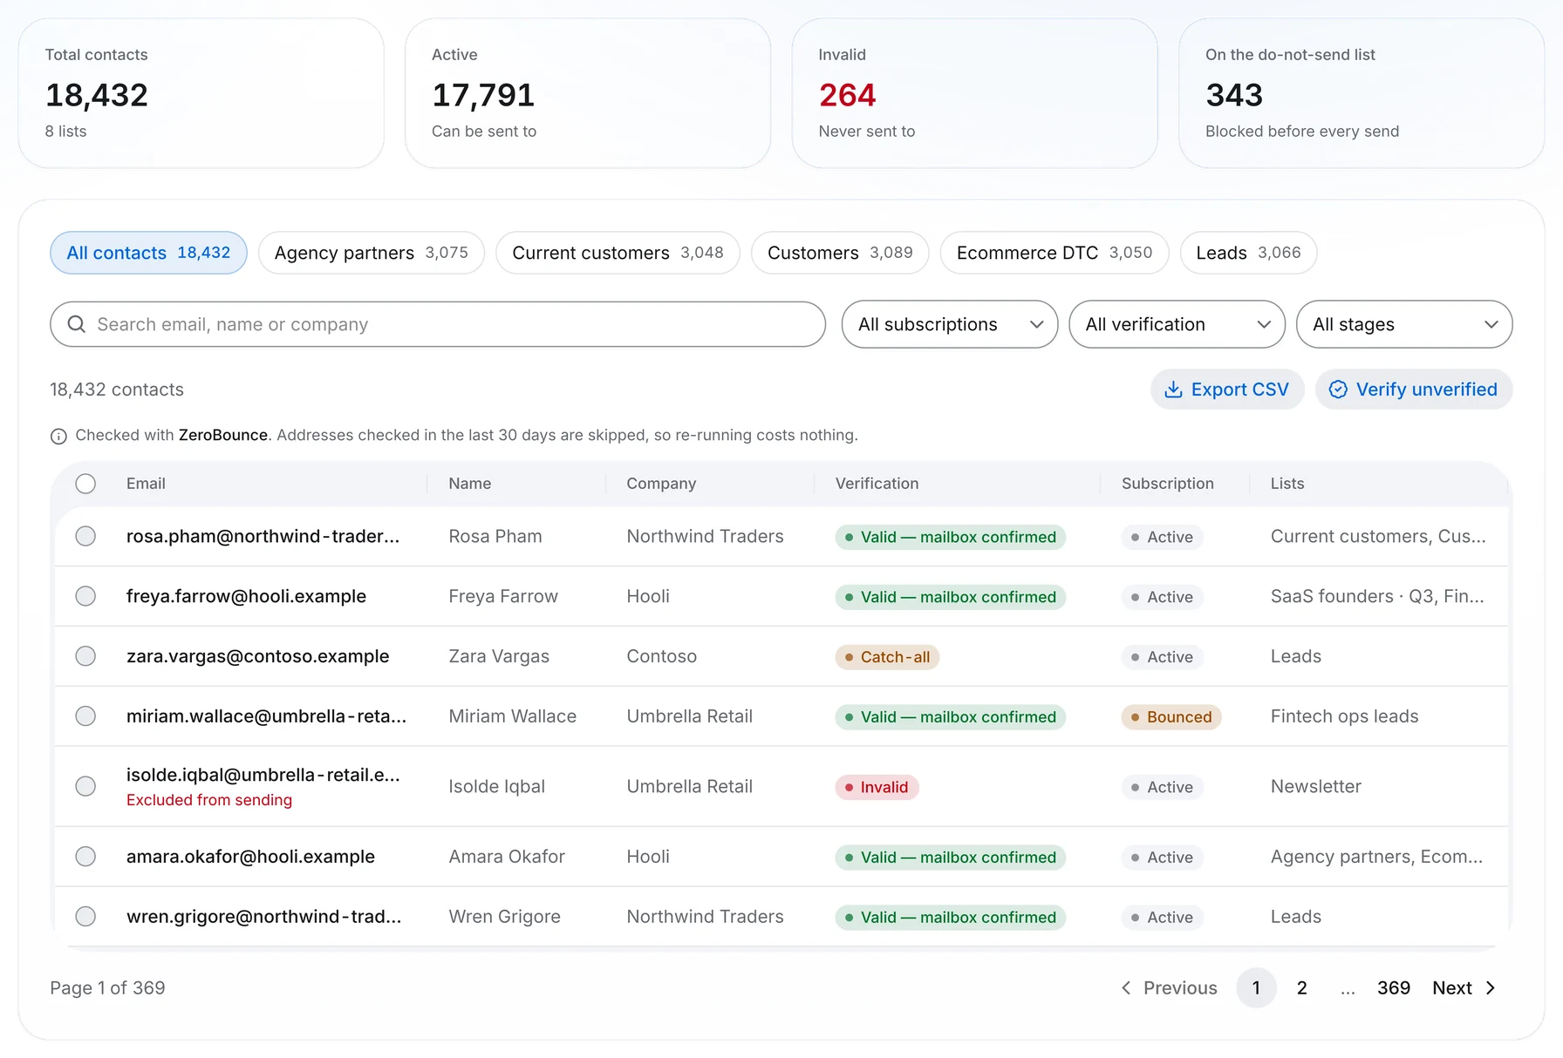Click the download icon in Export CSV
This screenshot has width=1563, height=1058.
1174,390
